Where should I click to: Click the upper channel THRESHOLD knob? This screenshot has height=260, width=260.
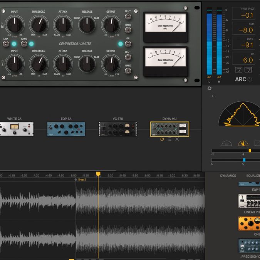(x=38, y=24)
